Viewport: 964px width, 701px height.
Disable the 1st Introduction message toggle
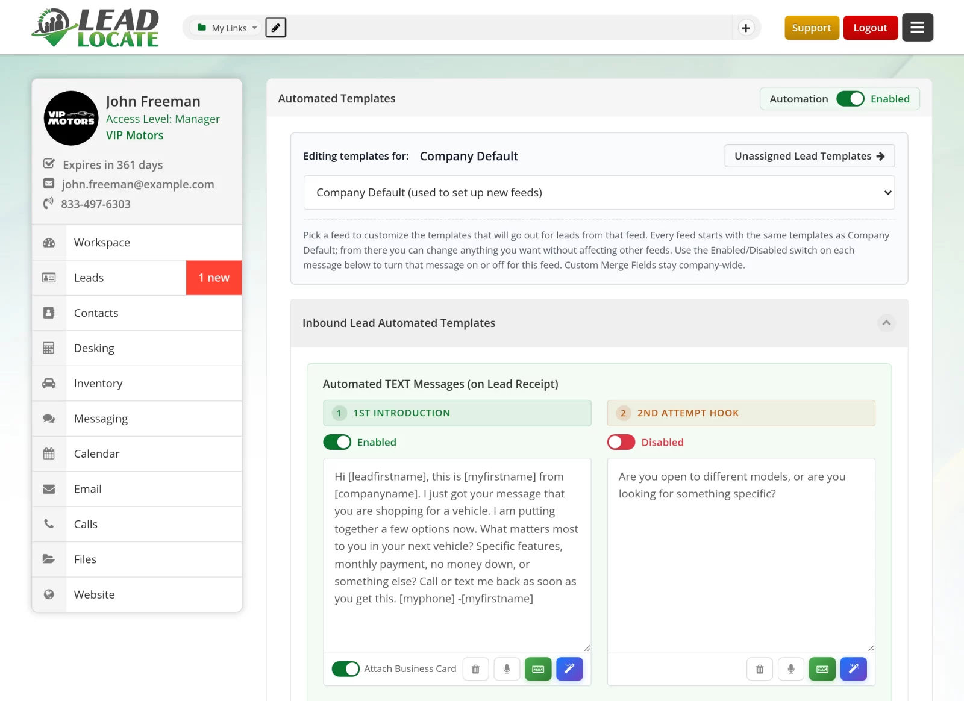click(337, 442)
